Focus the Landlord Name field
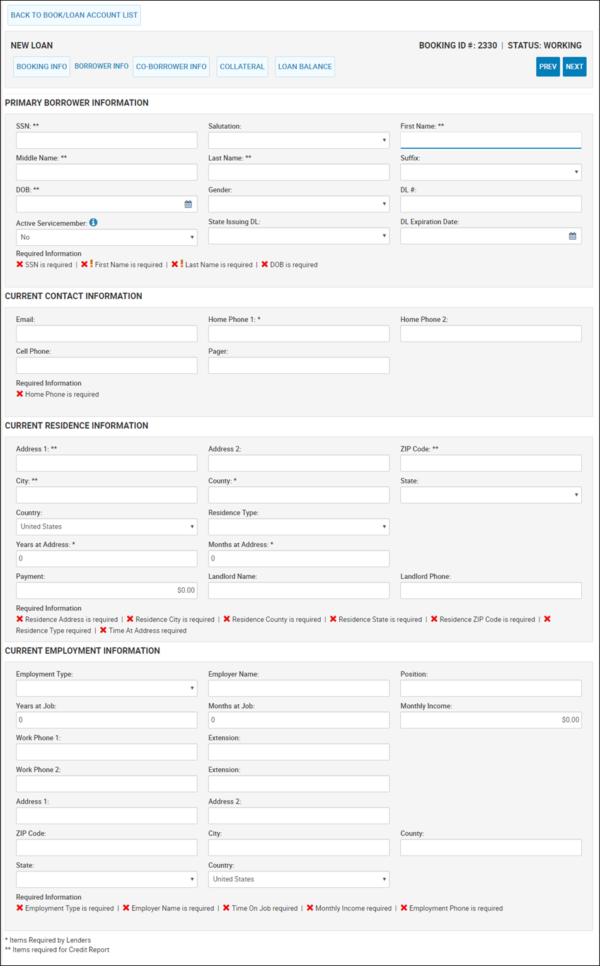 (x=299, y=590)
